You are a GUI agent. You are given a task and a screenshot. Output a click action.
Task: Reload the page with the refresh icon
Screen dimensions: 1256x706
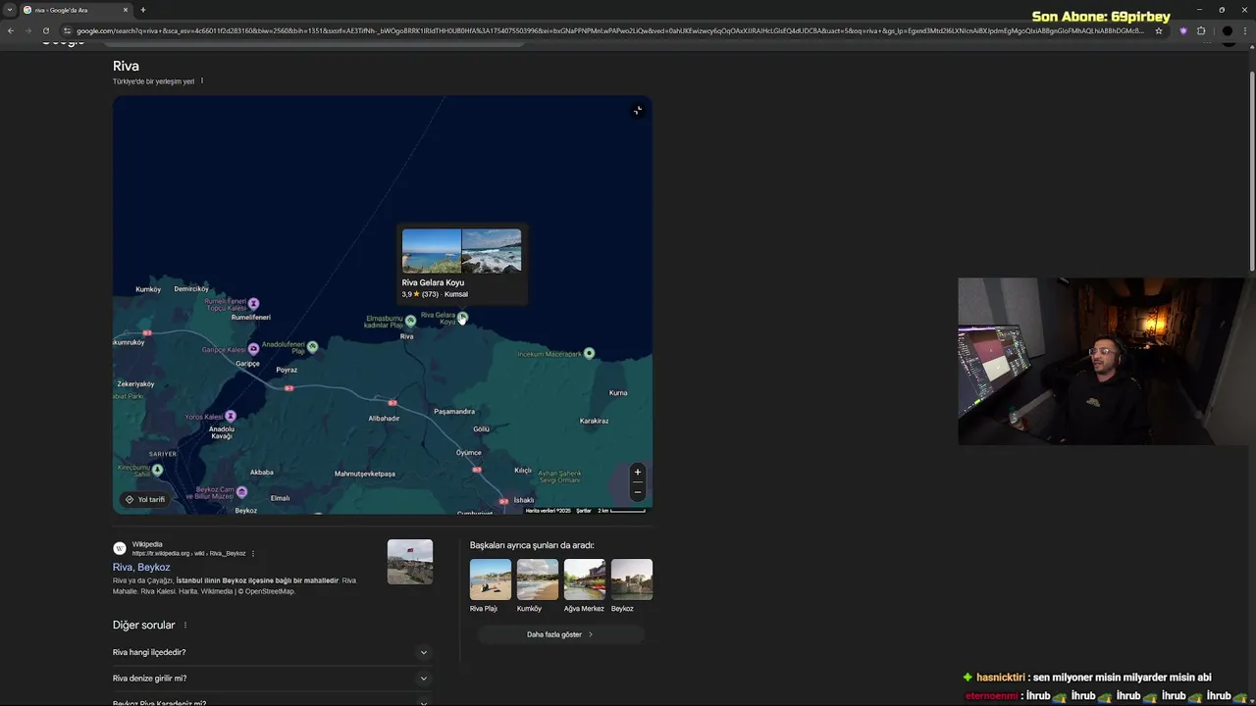point(46,30)
